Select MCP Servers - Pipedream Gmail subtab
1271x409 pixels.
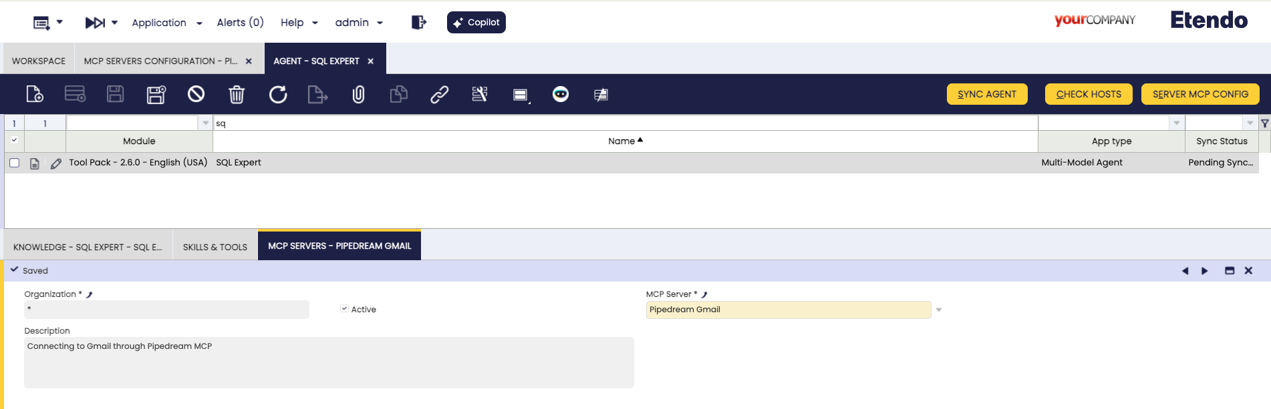(x=339, y=246)
